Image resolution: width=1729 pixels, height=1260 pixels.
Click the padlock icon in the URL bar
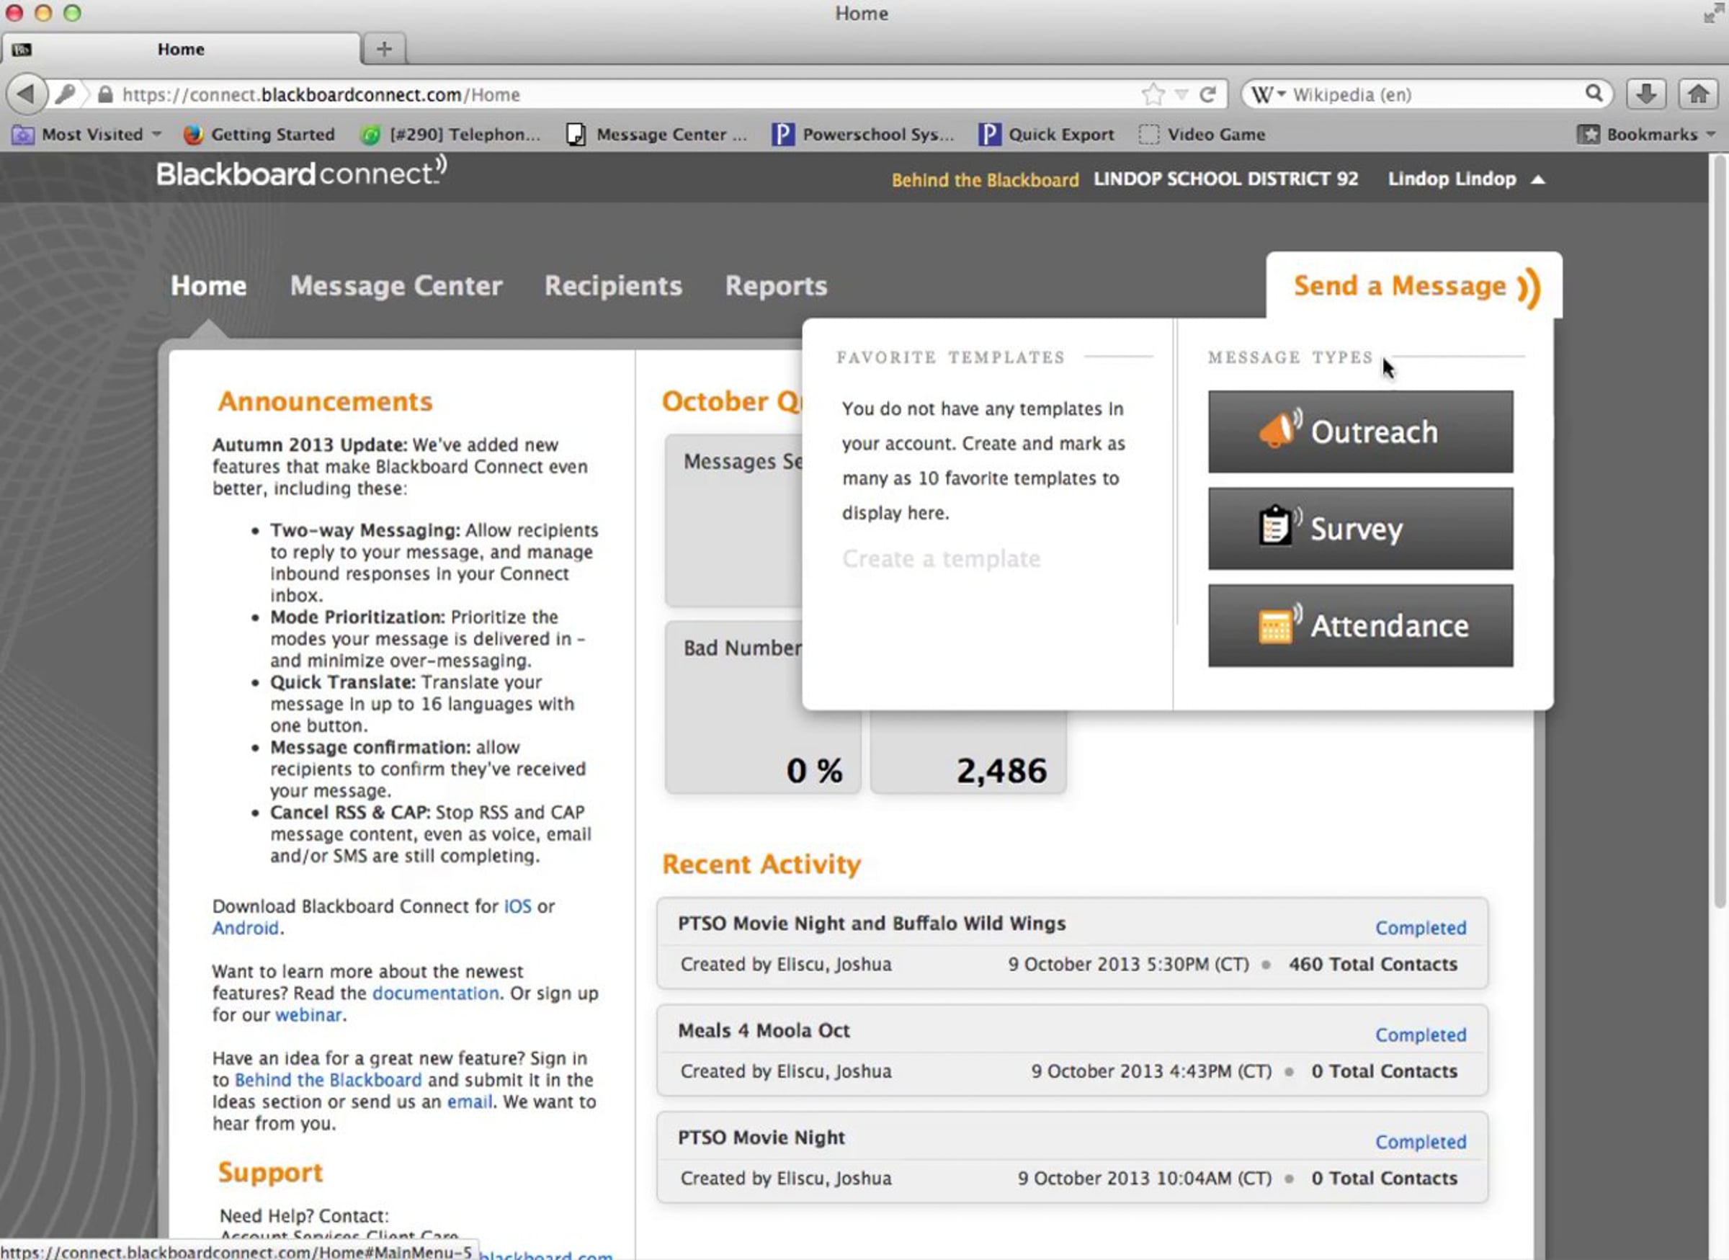[x=105, y=94]
